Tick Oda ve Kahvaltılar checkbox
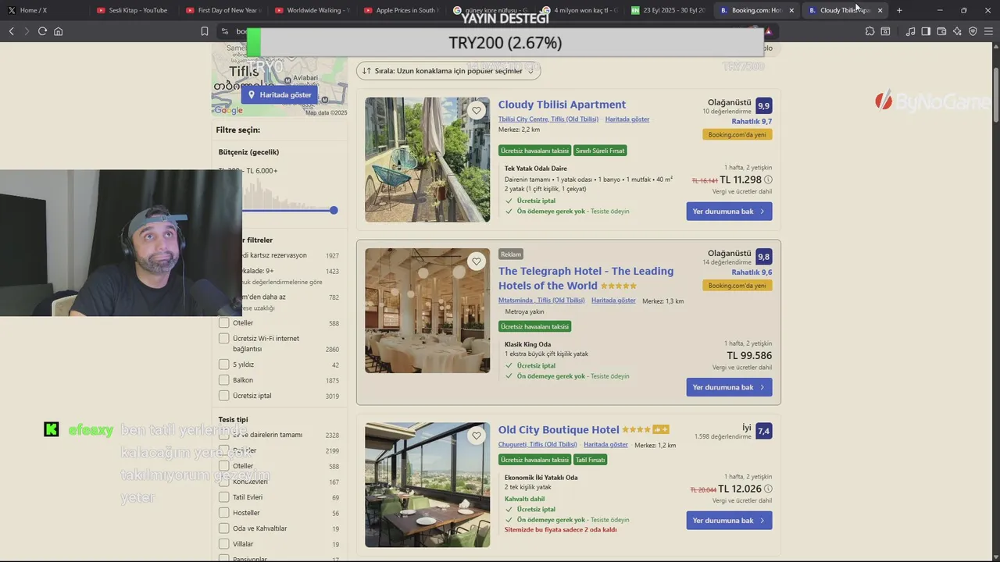The image size is (1000, 562). [x=224, y=528]
